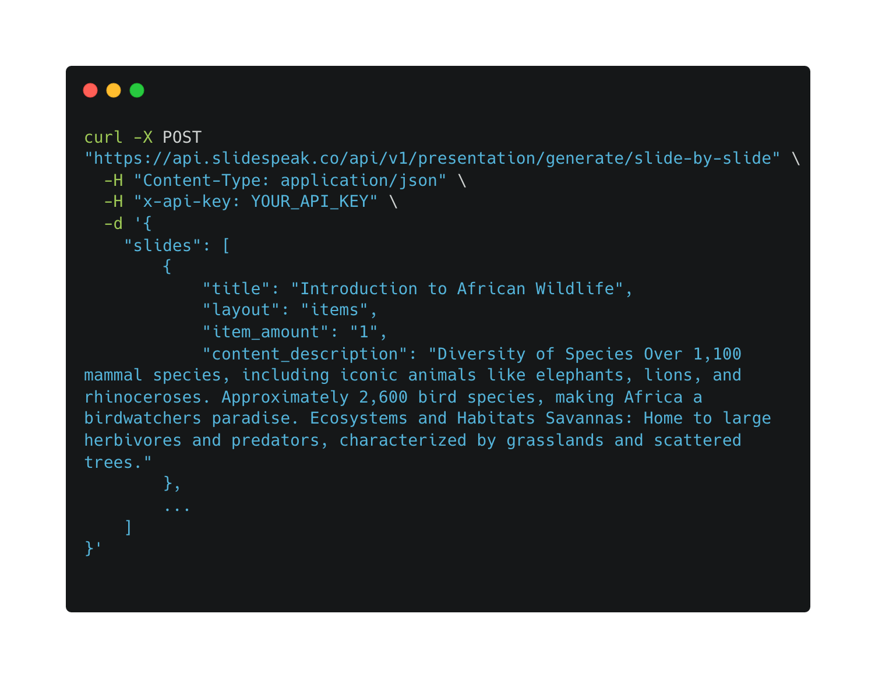Click the "item_amount" key
The width and height of the screenshot is (875, 677).
[x=266, y=332]
